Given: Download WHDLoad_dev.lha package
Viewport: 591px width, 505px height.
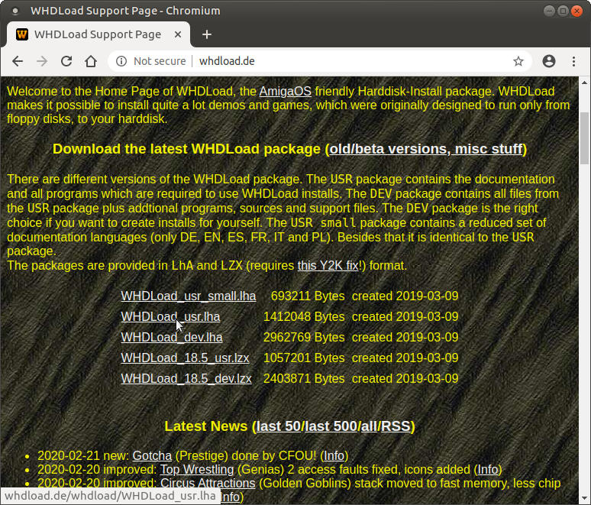Looking at the screenshot, I should [172, 338].
